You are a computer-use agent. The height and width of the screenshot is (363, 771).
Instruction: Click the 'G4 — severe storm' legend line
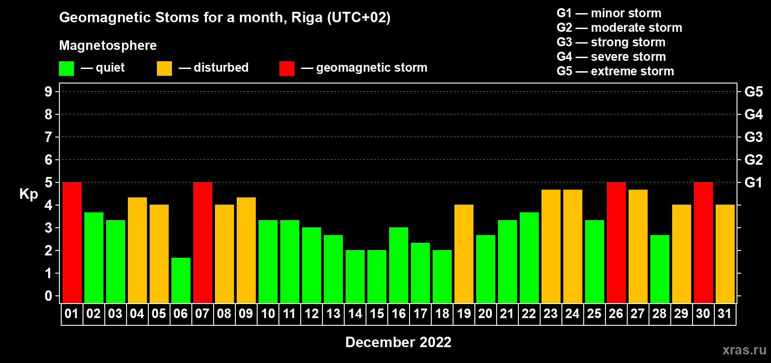coord(611,57)
